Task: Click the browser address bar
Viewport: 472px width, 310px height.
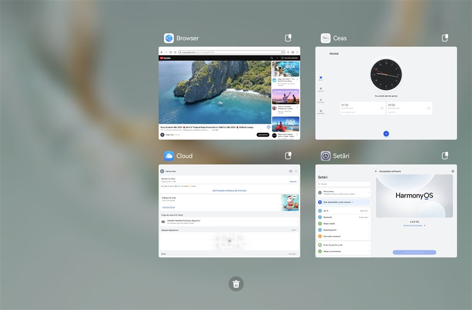Action: (x=231, y=52)
